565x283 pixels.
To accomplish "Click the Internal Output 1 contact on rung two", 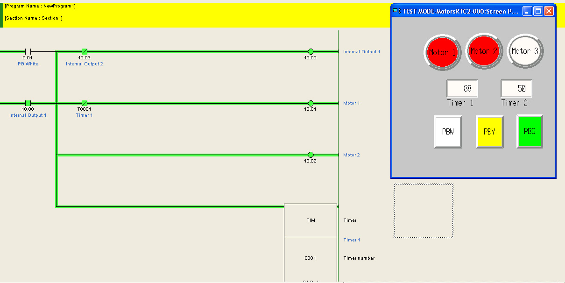I will (x=27, y=103).
